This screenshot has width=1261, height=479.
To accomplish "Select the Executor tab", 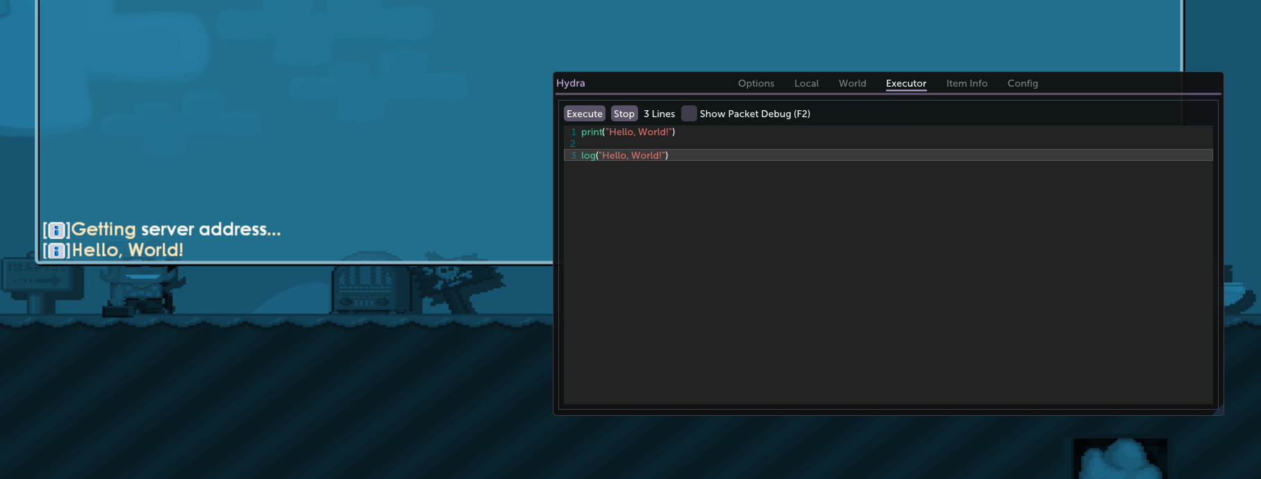I will 905,83.
